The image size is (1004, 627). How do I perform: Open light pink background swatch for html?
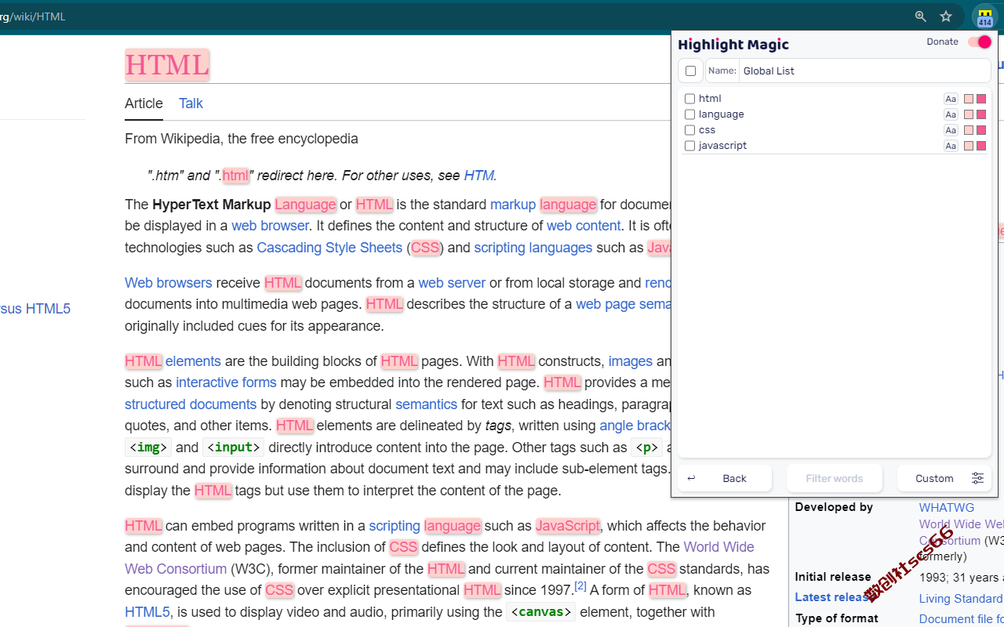pos(969,99)
